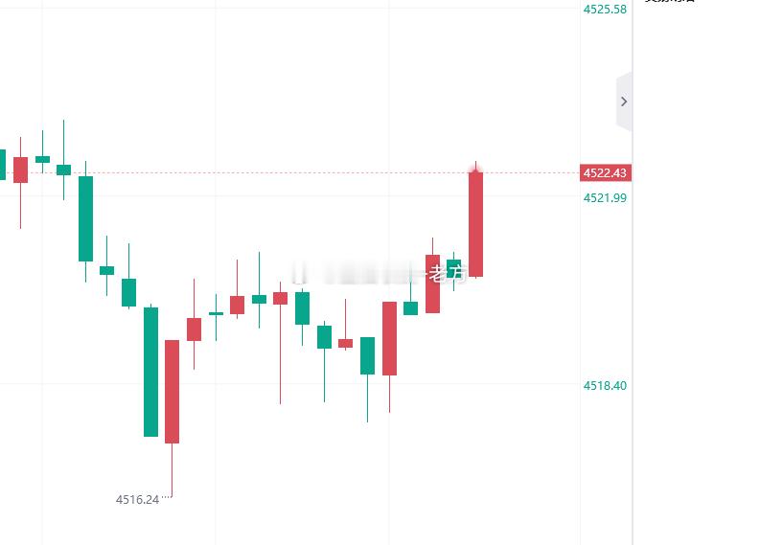This screenshot has height=545, width=760.
Task: Select the 4518.40 price axis label
Action: [x=605, y=386]
